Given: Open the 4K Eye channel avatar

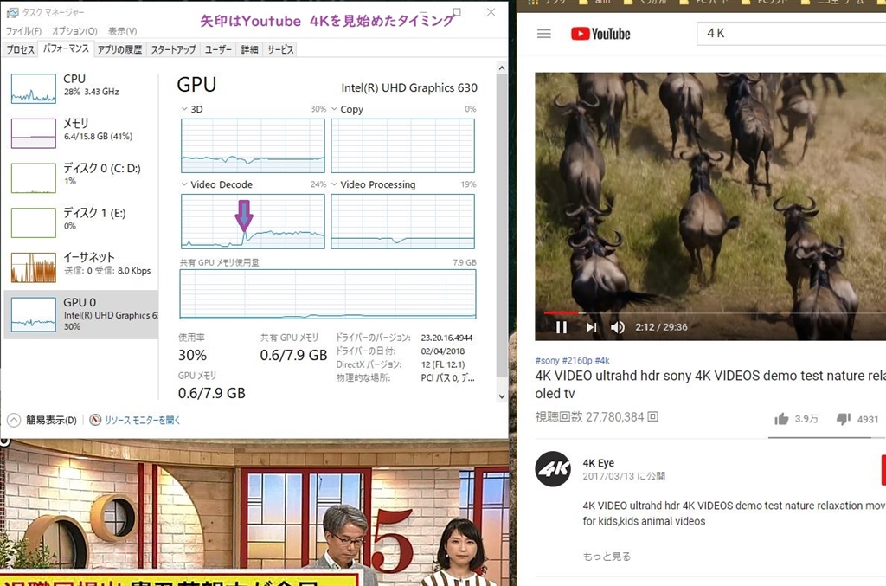Looking at the screenshot, I should [x=553, y=468].
